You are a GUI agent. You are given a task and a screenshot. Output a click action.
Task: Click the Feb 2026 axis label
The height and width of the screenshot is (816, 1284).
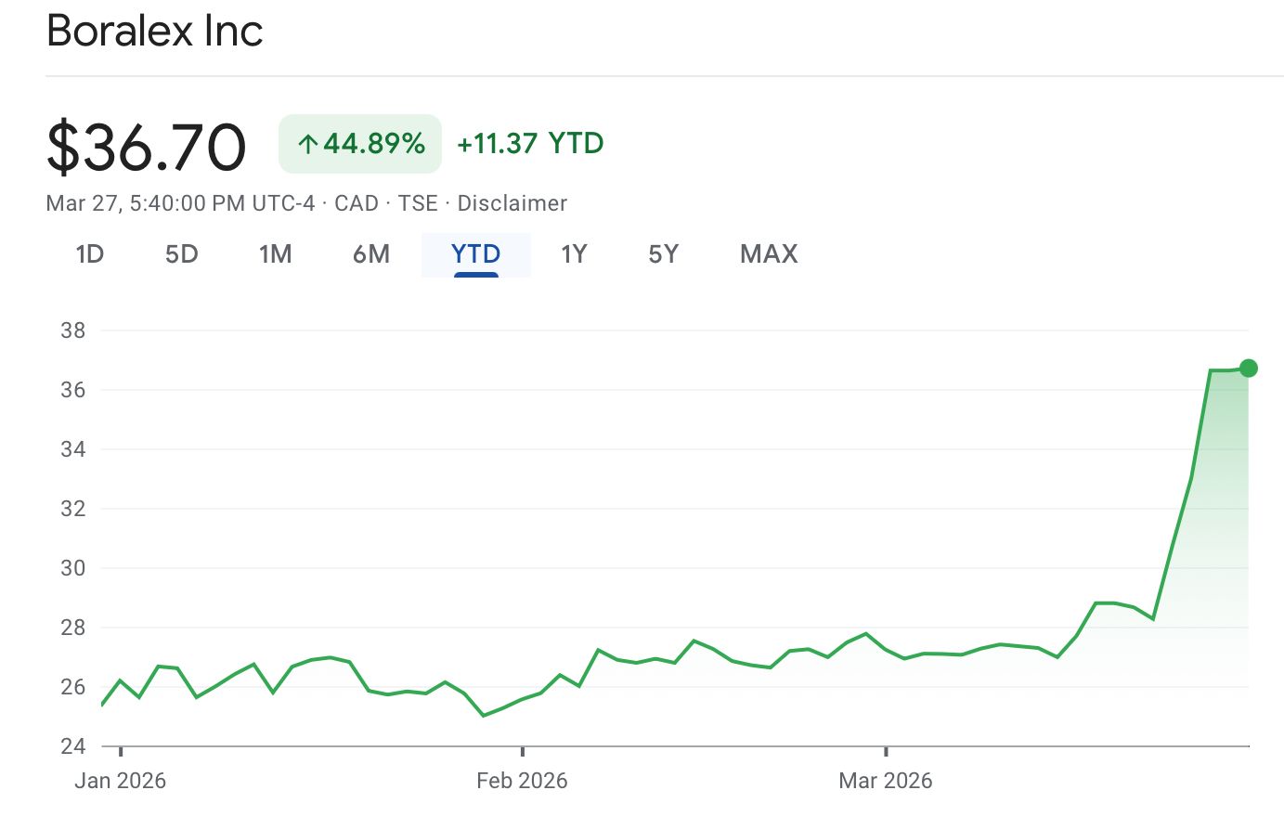pos(522,781)
